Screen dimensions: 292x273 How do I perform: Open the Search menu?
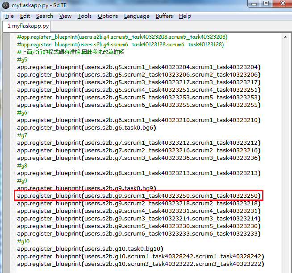click(45, 16)
